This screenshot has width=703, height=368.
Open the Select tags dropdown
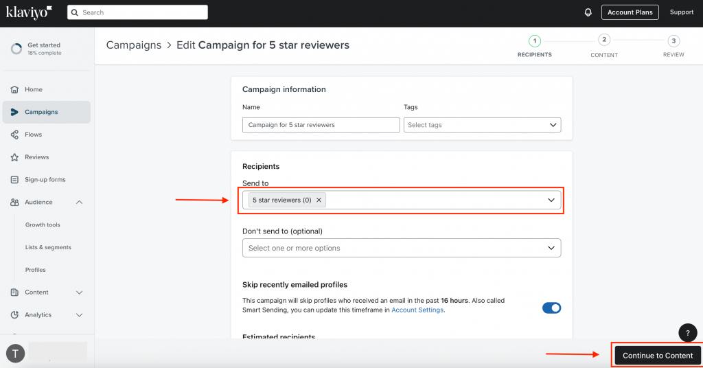pos(482,125)
